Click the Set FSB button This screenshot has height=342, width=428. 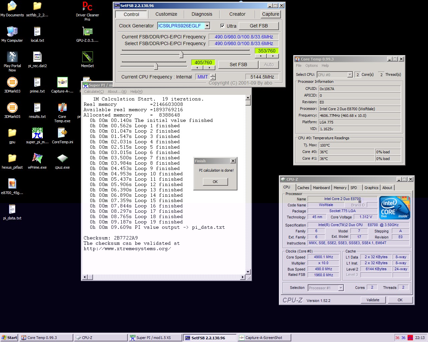coord(238,64)
